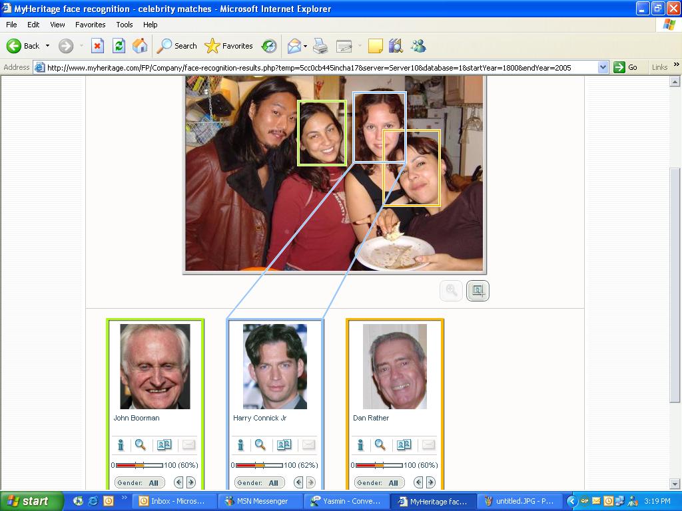This screenshot has width=682, height=511.
Task: Toggle the Gender filter under Harry Connick Jr
Action: click(x=260, y=482)
